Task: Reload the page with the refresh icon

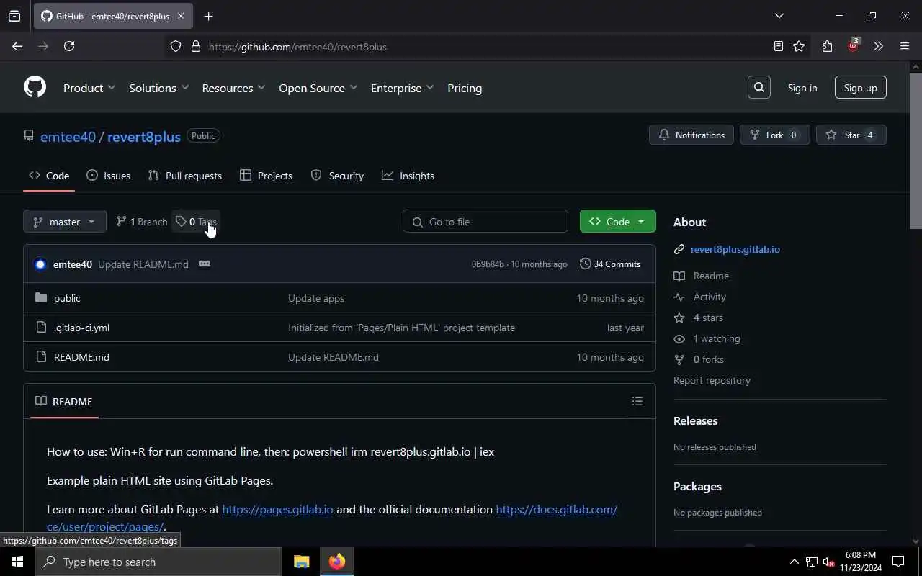Action: pyautogui.click(x=69, y=46)
